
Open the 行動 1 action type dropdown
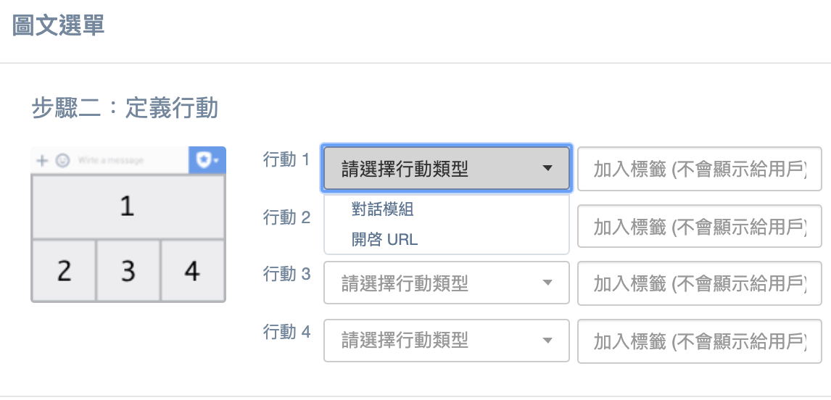point(446,168)
